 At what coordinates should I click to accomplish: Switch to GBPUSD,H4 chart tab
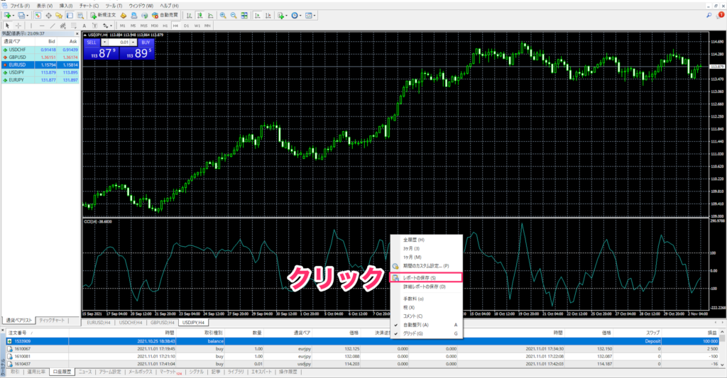click(x=163, y=323)
